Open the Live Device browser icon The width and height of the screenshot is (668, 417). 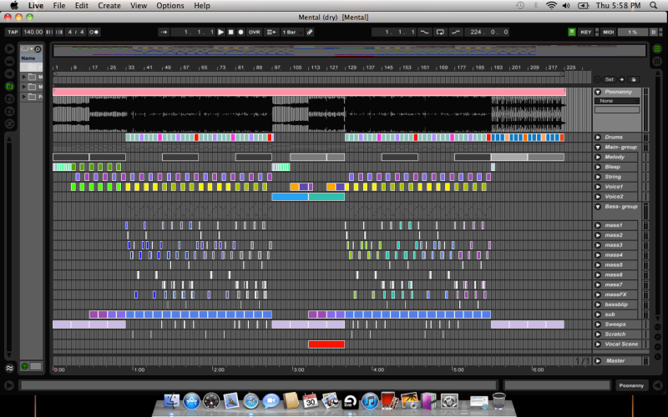pyautogui.click(x=9, y=61)
